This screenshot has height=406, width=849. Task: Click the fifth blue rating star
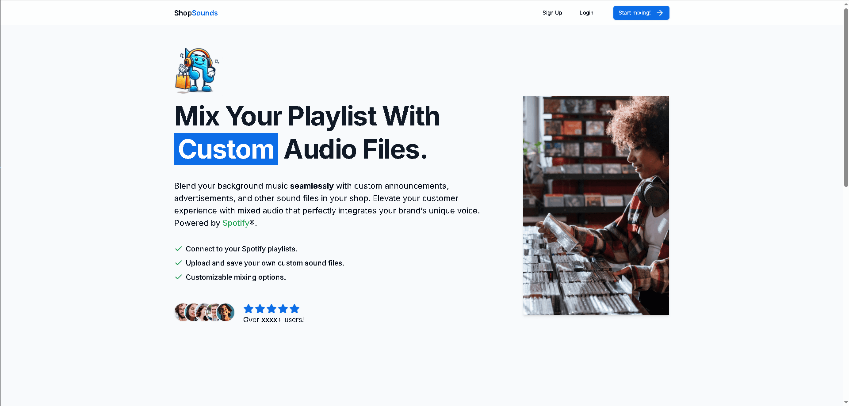294,309
